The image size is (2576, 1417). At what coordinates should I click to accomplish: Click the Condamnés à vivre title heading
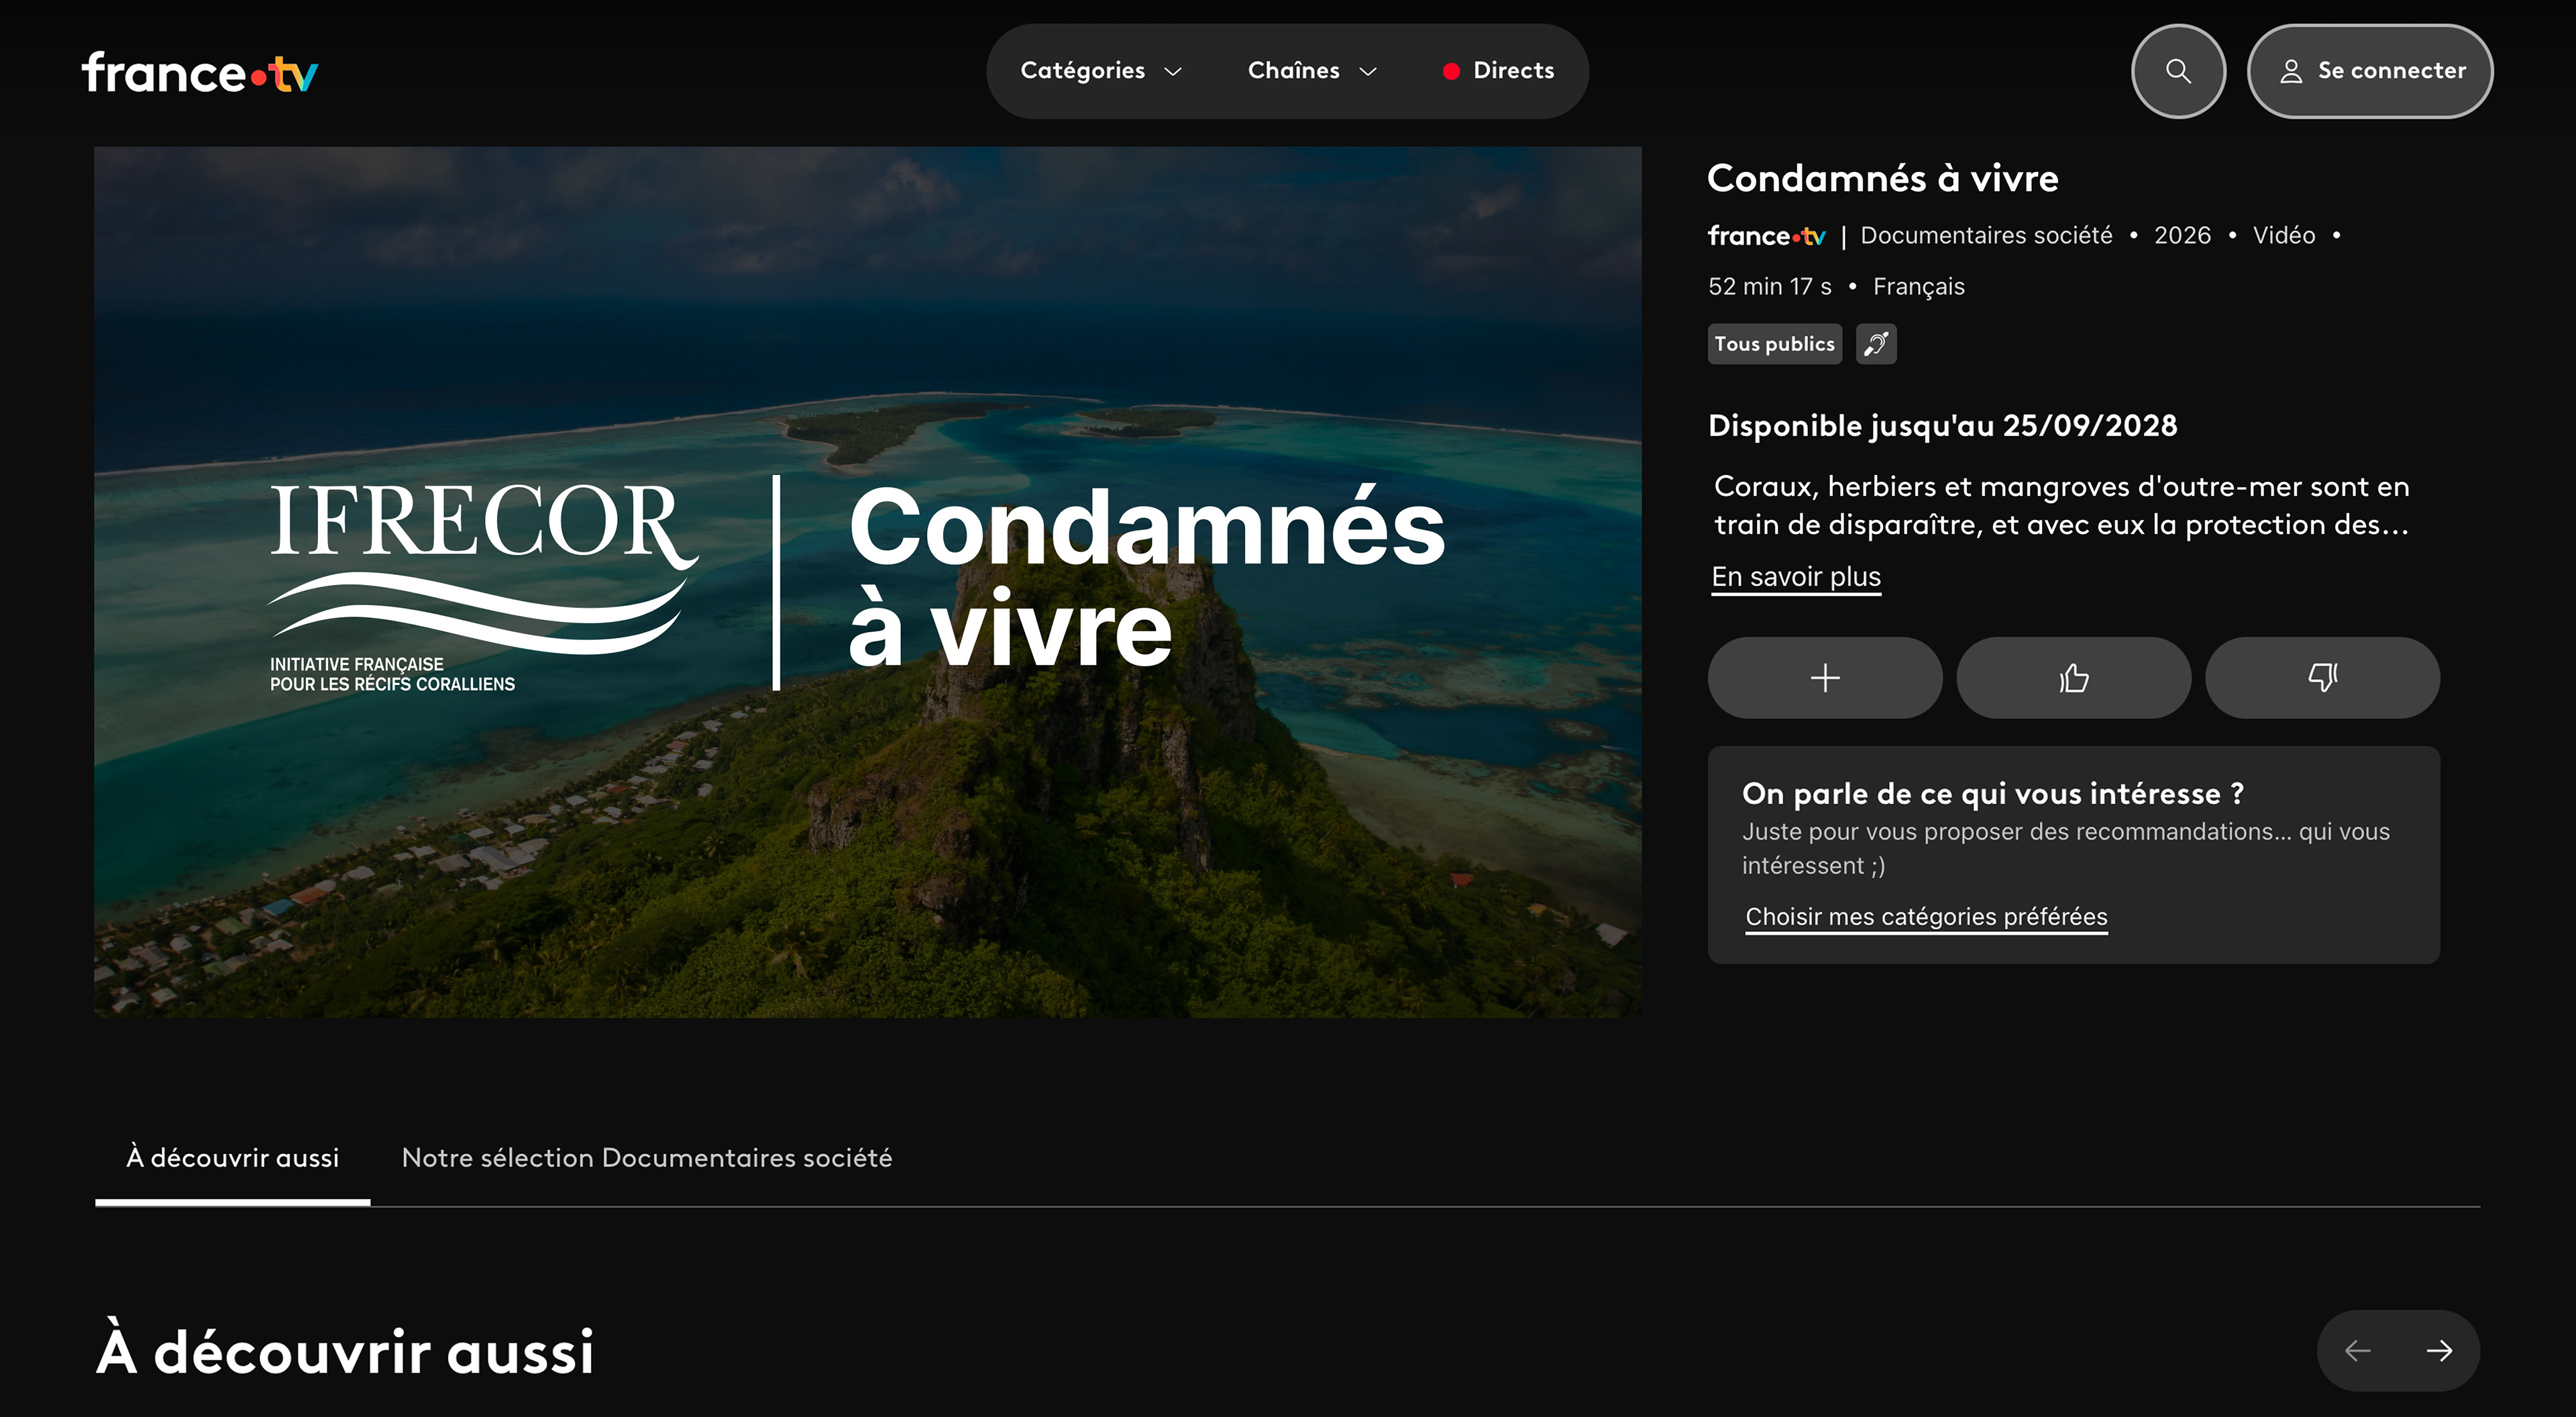coord(1883,178)
